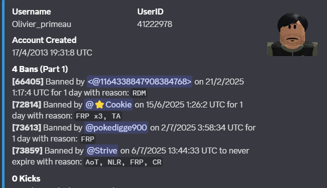
Task: Click the username Olivier_primeau
Action: click(x=42, y=24)
